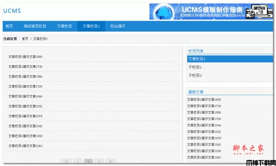This screenshot has width=276, height=166.
Task: Open 后台演示 navigation item
Action: (x=118, y=26)
